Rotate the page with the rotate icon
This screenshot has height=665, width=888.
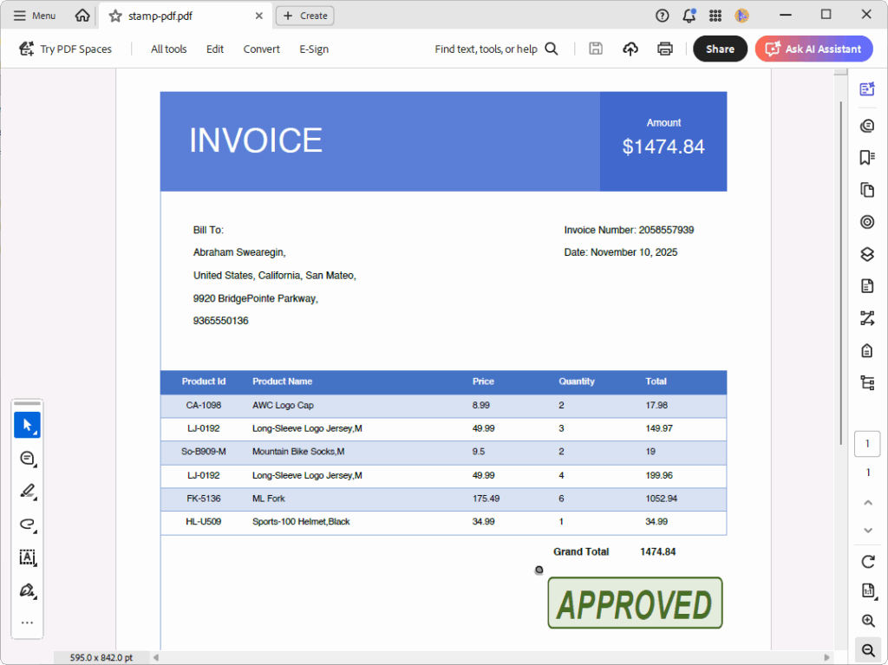coord(866,561)
